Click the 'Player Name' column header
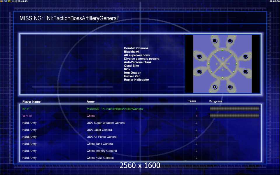The width and height of the screenshot is (280, 175). click(32, 101)
